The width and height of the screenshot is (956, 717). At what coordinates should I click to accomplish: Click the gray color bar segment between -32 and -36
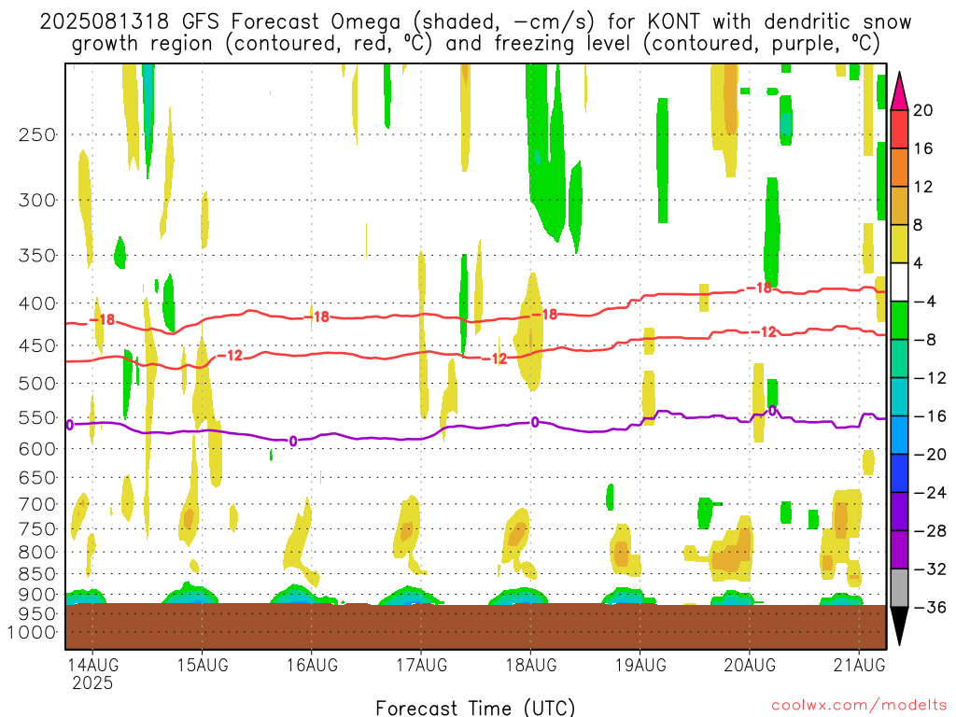click(x=899, y=588)
